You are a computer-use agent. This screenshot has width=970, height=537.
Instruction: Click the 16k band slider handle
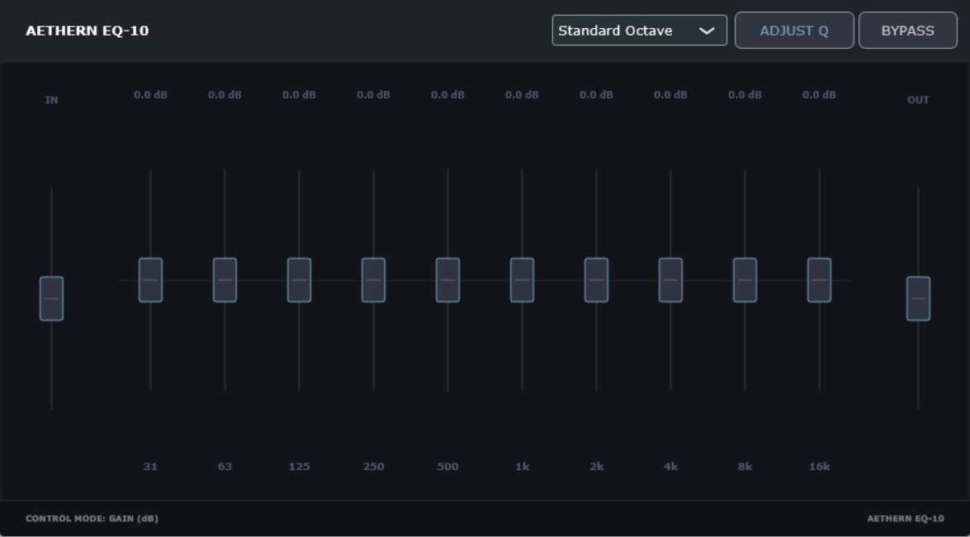[819, 280]
